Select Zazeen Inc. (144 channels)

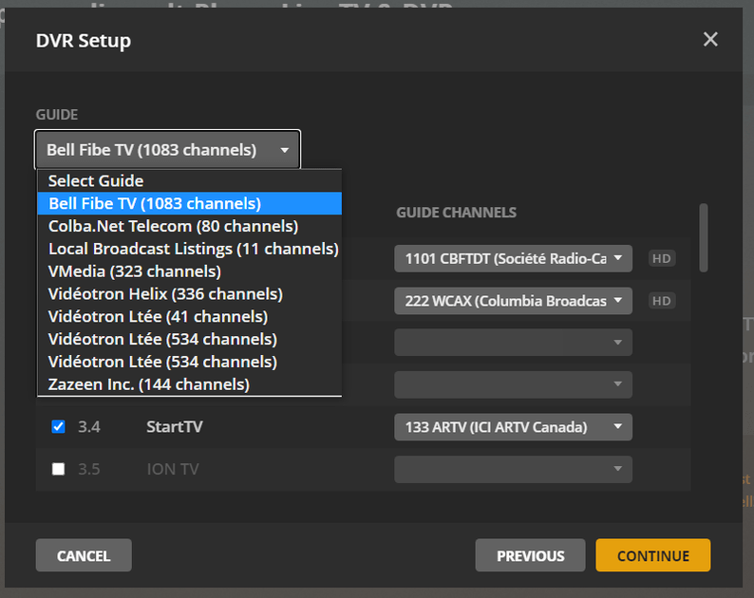190,384
